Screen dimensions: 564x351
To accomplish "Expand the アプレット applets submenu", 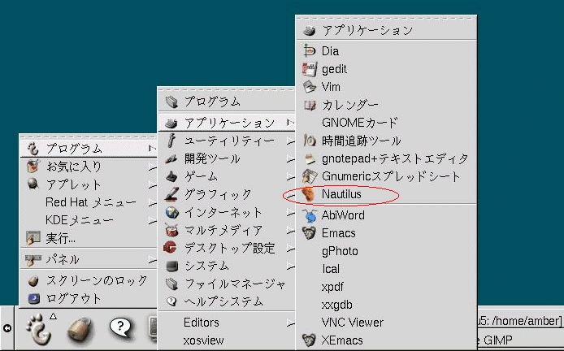I will [x=89, y=184].
